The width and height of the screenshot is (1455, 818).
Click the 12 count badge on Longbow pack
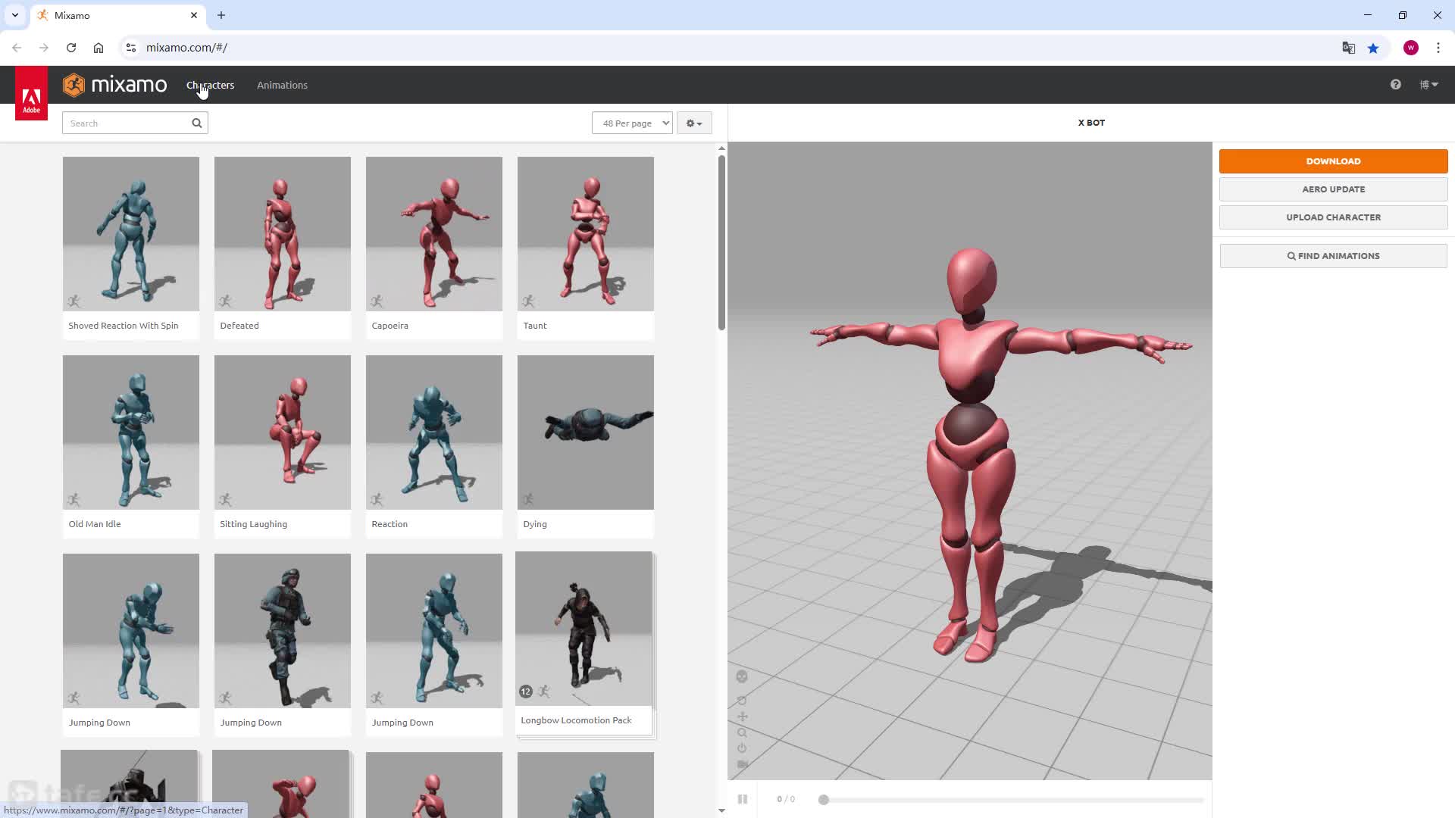[x=526, y=692]
